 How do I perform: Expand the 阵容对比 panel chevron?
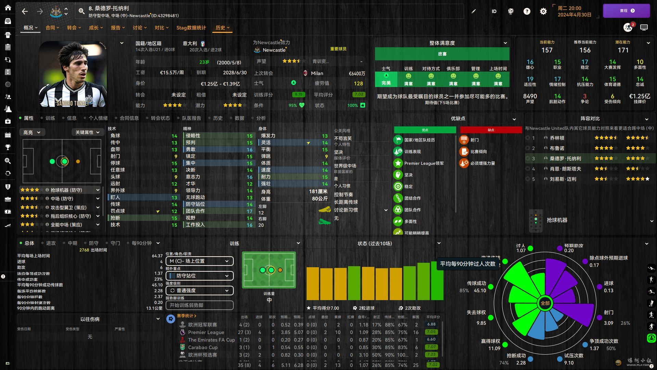[647, 119]
